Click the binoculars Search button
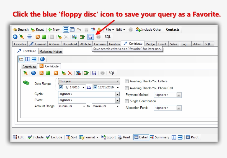227x158 pixels. (x=21, y=30)
